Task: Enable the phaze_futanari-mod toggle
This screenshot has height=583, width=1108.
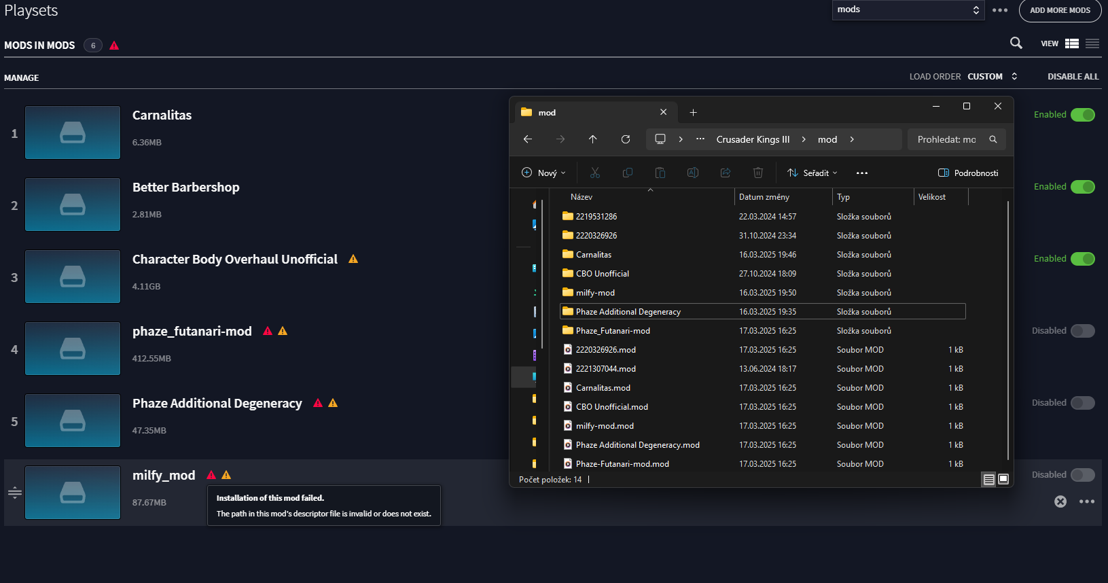Action: [x=1083, y=331]
